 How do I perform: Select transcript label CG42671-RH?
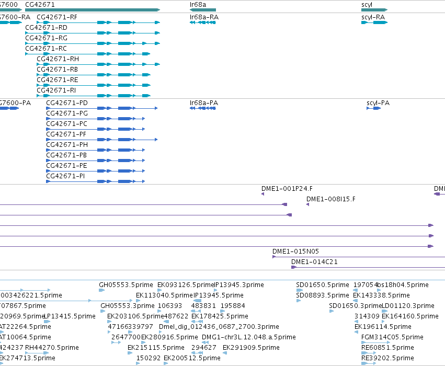58,59
